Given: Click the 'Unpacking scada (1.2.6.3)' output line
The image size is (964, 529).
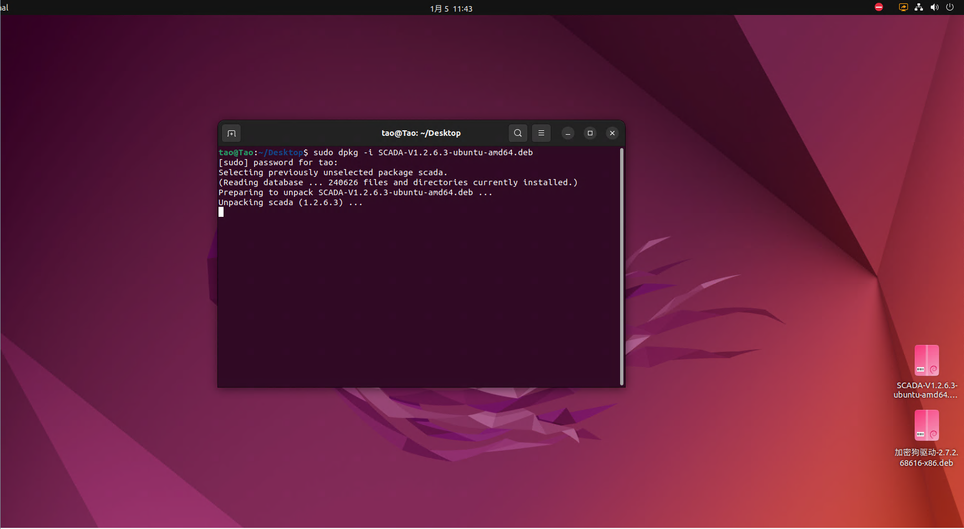Looking at the screenshot, I should (x=290, y=202).
